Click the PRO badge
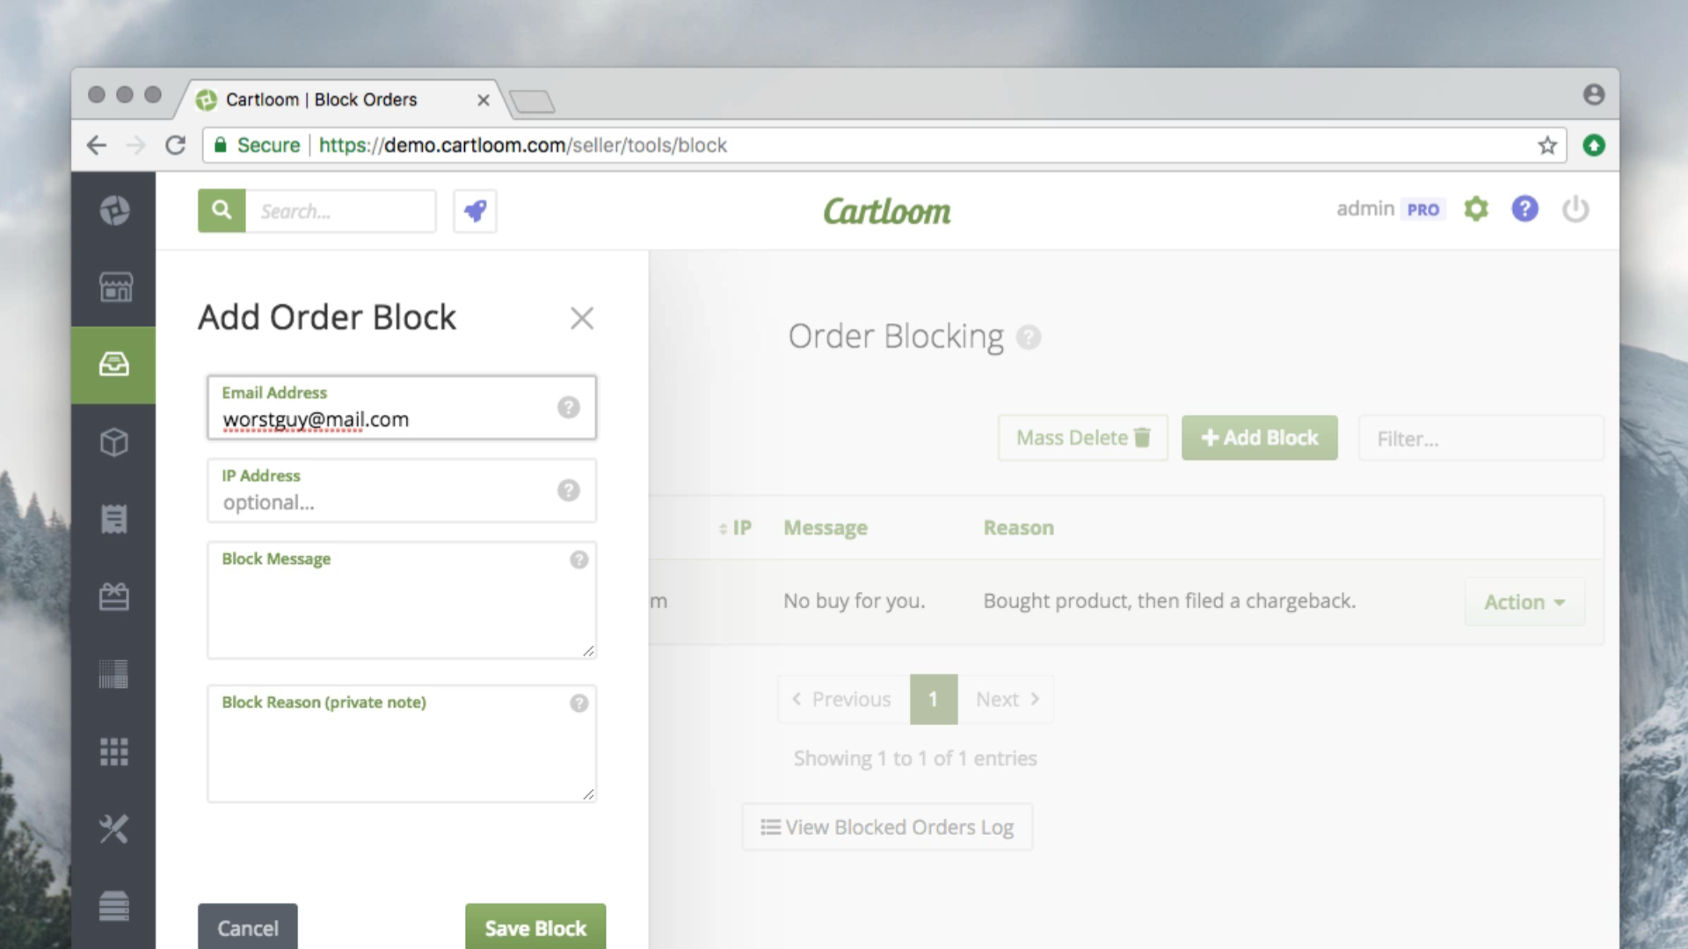The height and width of the screenshot is (949, 1688). coord(1423,209)
